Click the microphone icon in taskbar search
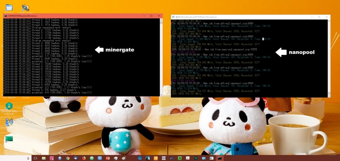This screenshot has height=161, width=340. pyautogui.click(x=28, y=158)
